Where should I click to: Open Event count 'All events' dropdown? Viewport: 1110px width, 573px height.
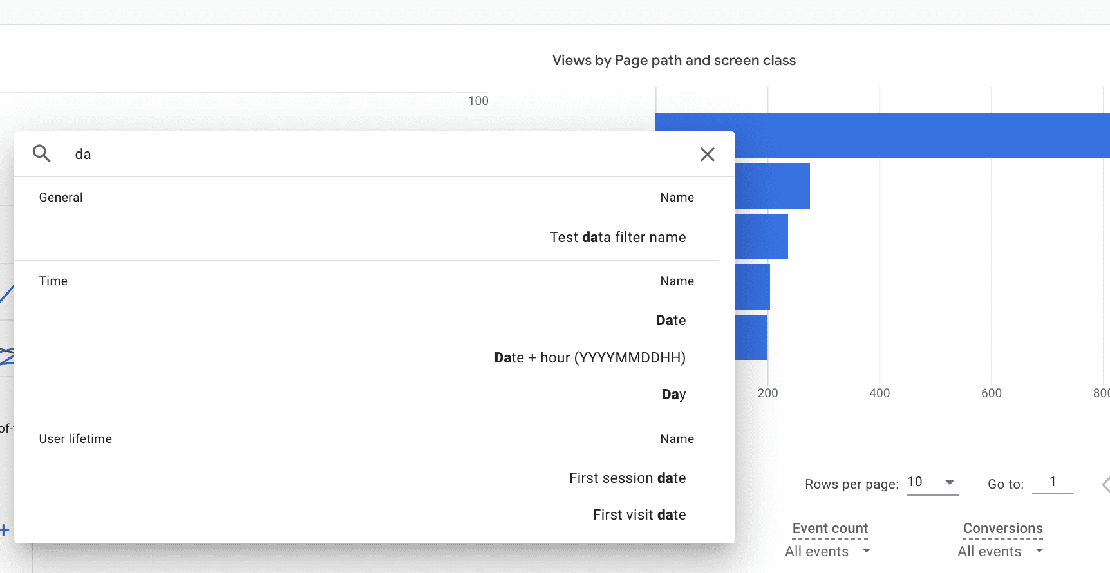pos(828,551)
